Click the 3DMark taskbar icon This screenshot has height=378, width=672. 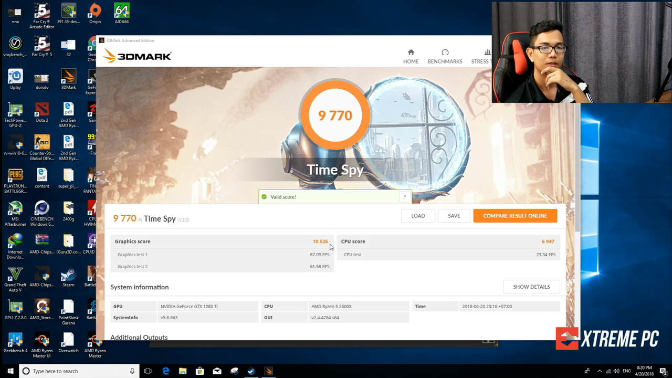[268, 371]
